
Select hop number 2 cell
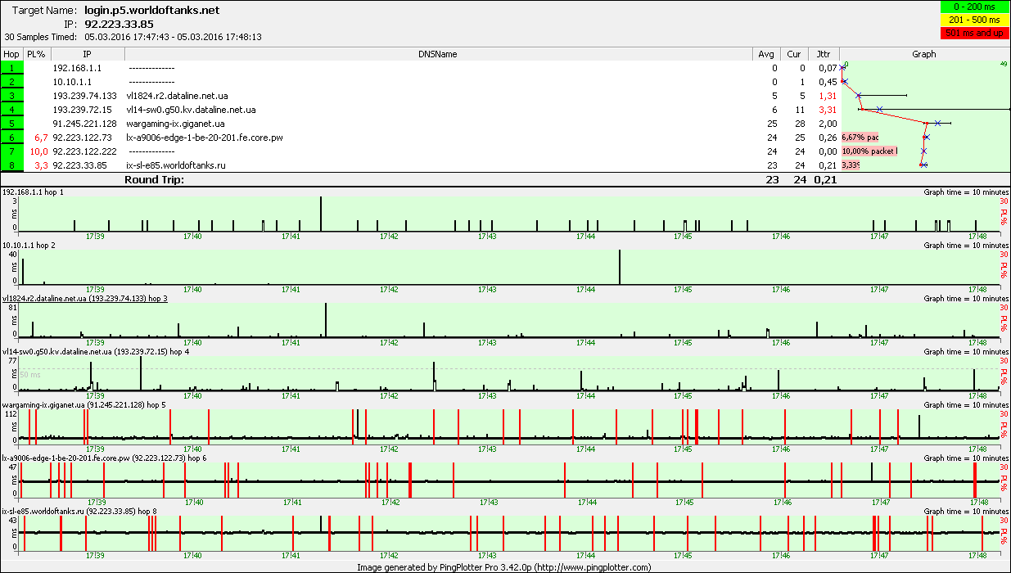(x=12, y=82)
